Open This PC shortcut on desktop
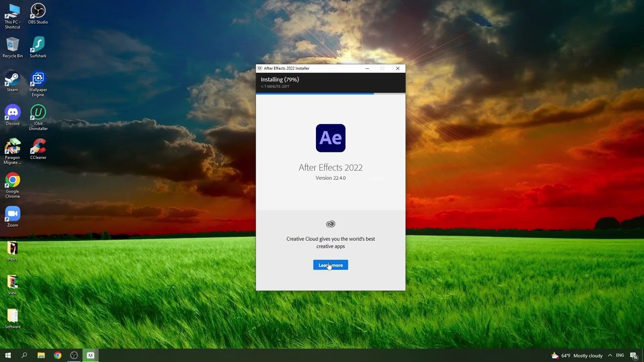This screenshot has height=362, width=644. (13, 16)
